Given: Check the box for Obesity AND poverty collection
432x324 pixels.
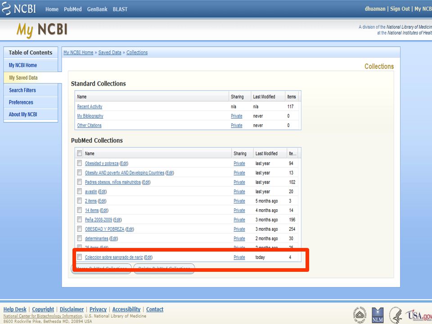Looking at the screenshot, I should coord(79,172).
